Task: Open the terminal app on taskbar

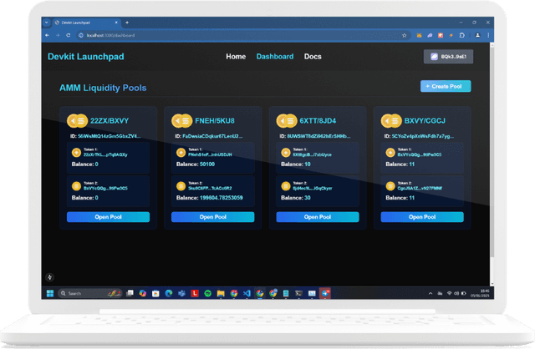Action: (x=299, y=293)
